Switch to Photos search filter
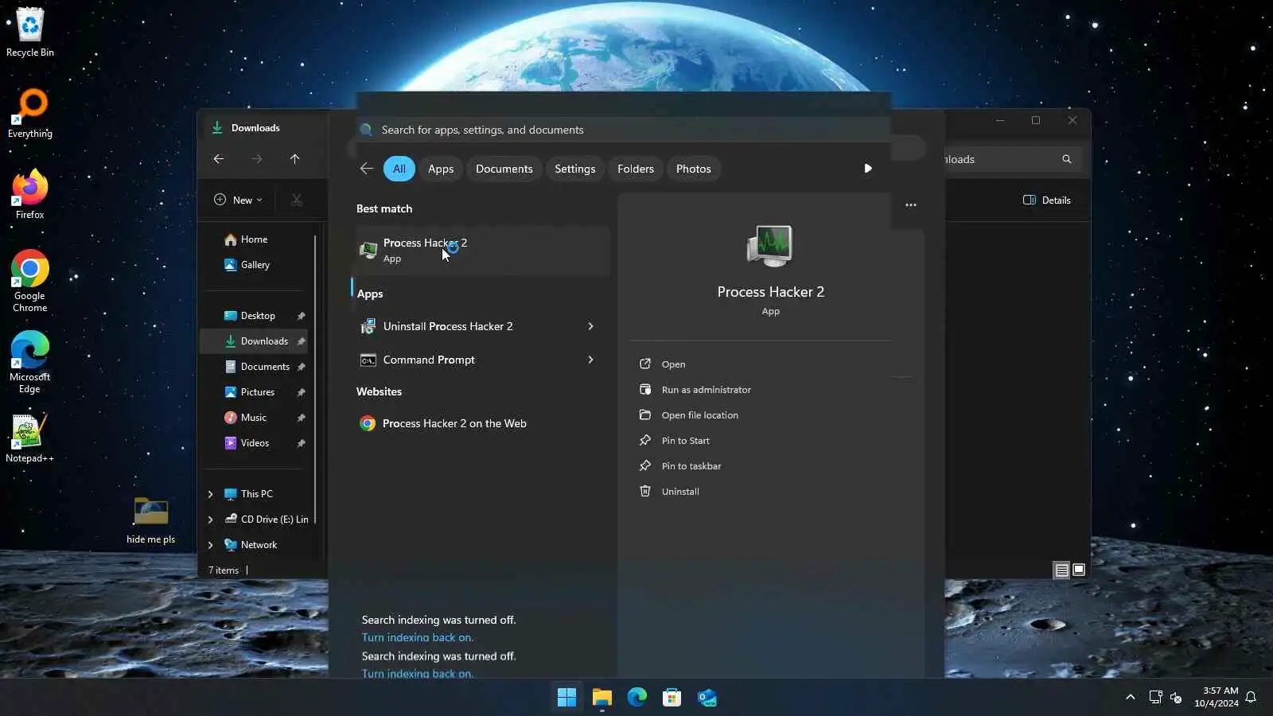This screenshot has width=1273, height=716. tap(694, 169)
